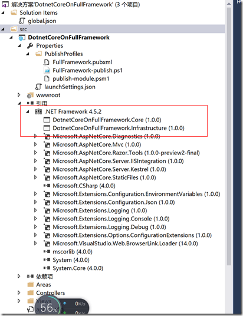Click the PublishProfiles folder icon

tap(38, 54)
